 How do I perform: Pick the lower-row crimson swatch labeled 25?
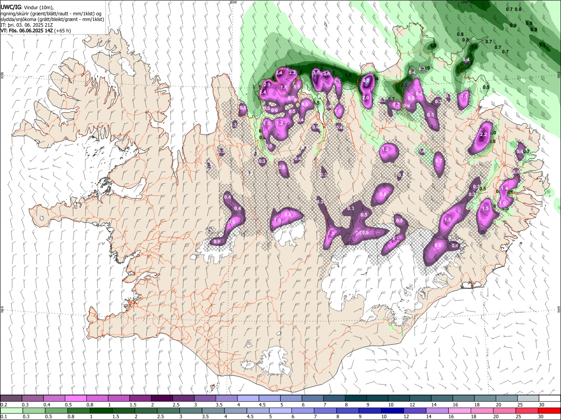[526, 410]
